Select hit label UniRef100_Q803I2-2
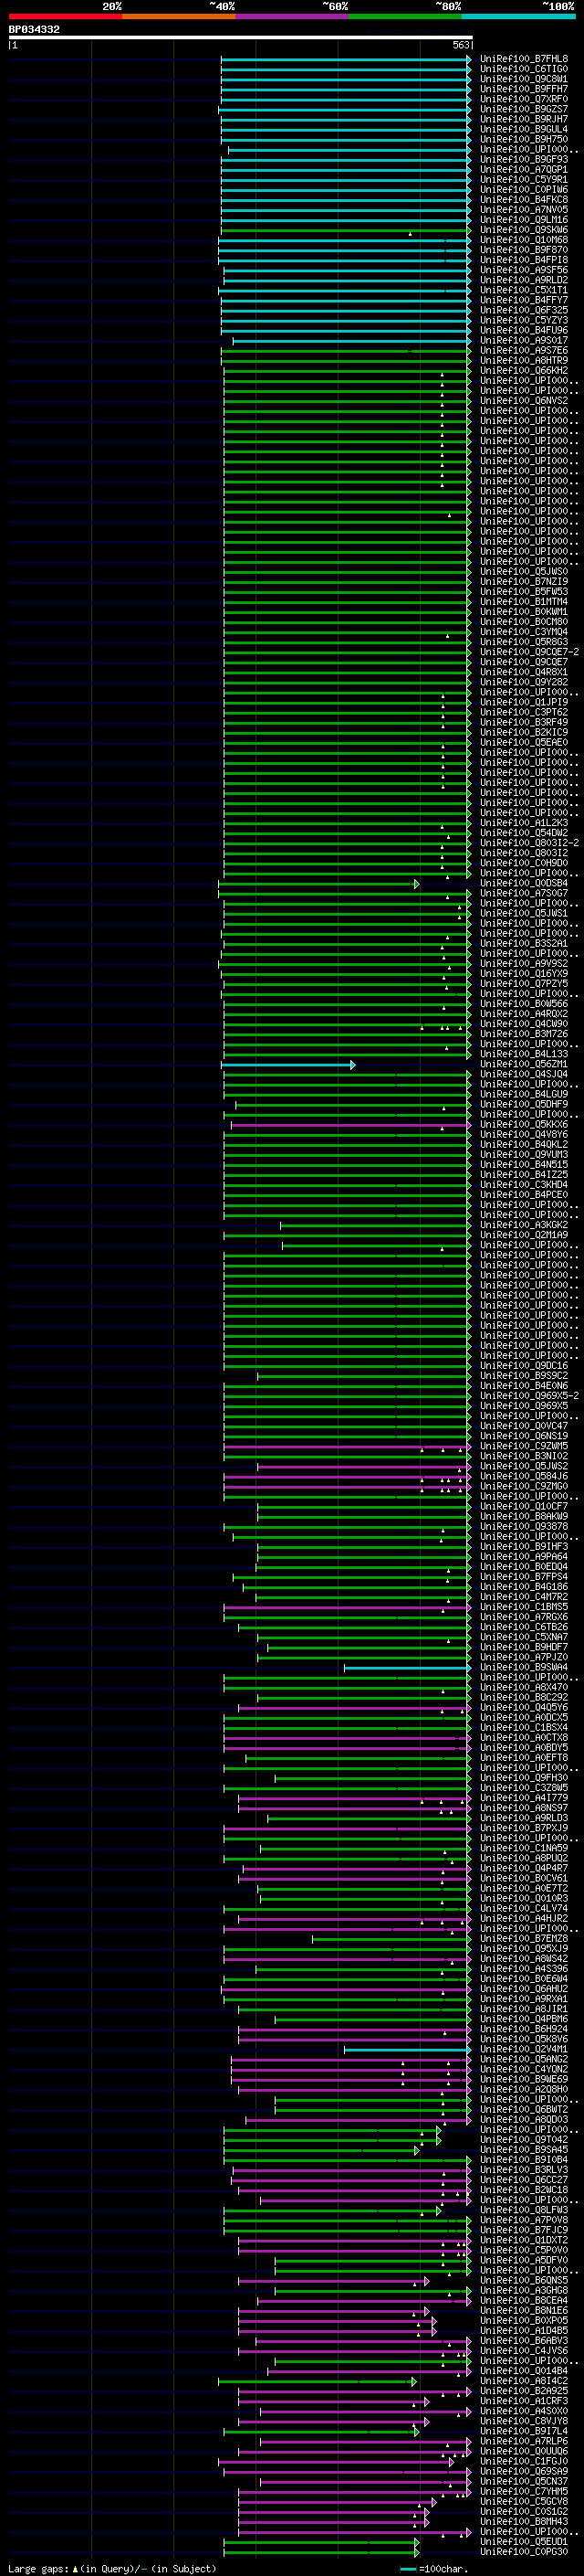Screen dimensions: 584x2576 click(529, 843)
